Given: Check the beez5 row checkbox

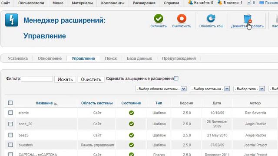Looking at the screenshot, I should 10,135.
